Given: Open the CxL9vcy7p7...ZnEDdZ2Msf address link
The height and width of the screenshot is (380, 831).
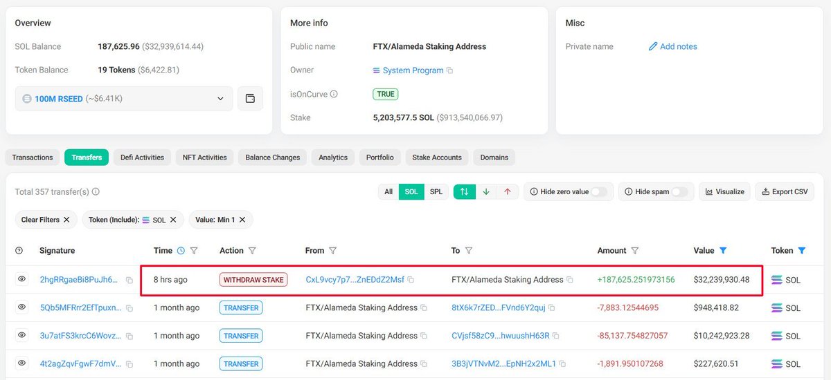Looking at the screenshot, I should point(355,280).
